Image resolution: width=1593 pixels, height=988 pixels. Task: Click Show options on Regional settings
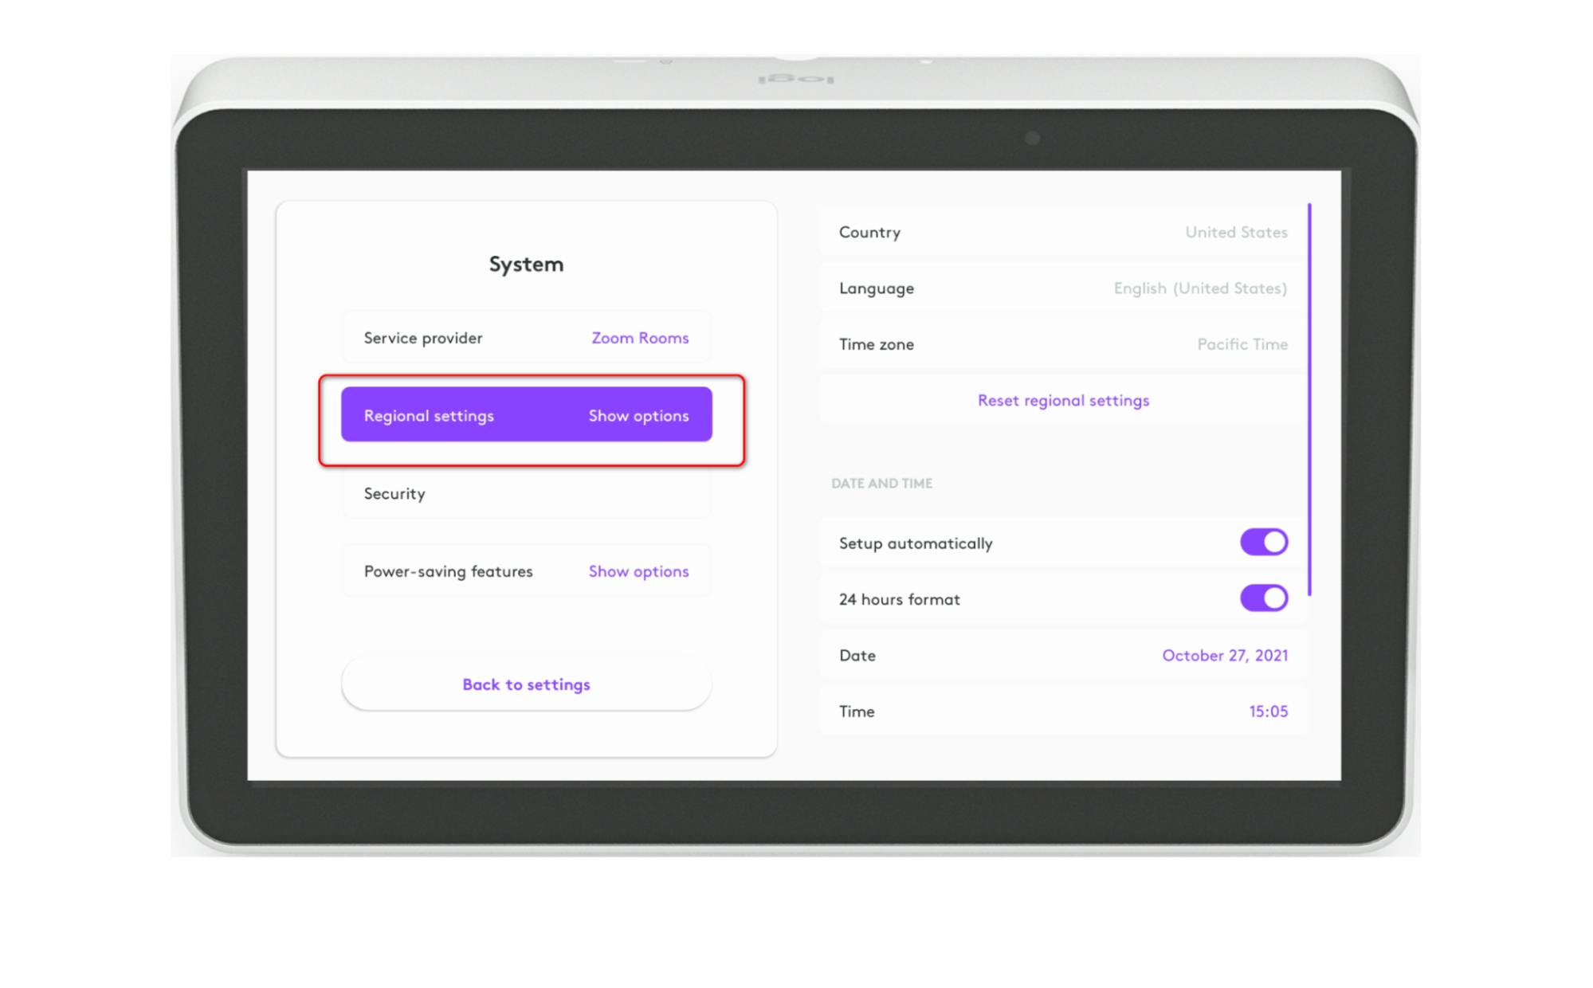tap(638, 415)
